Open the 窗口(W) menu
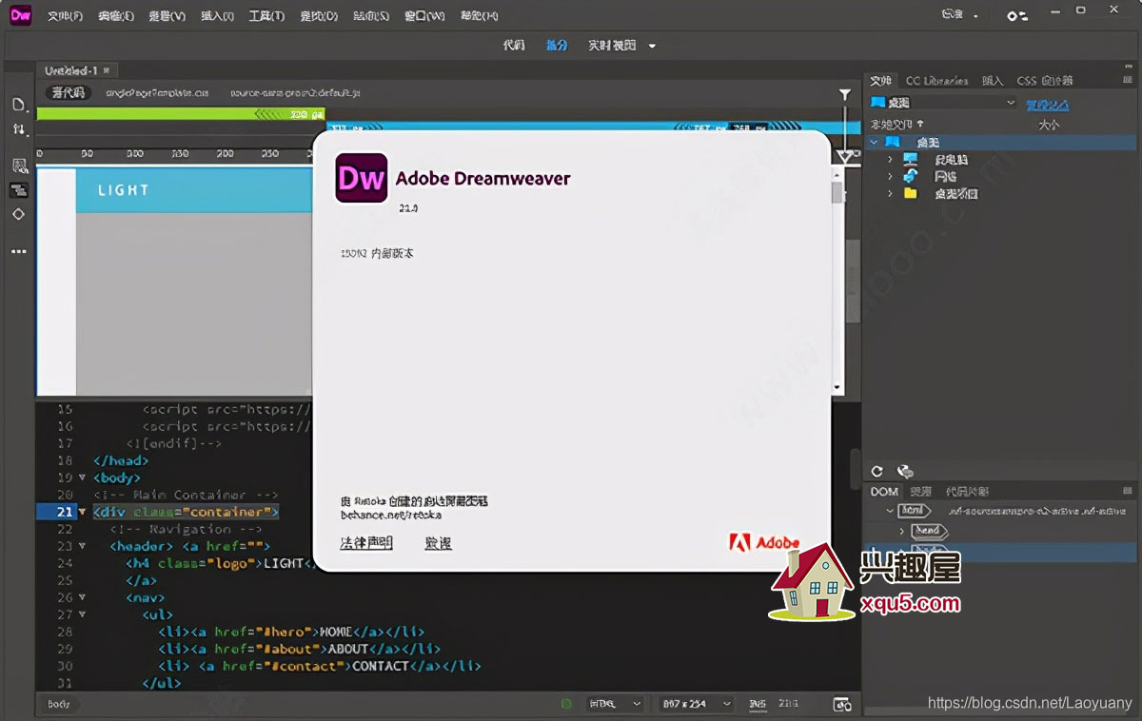The height and width of the screenshot is (721, 1142). click(x=424, y=16)
